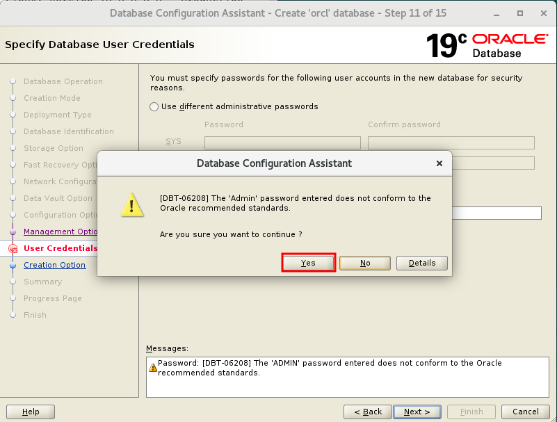Click the Management Options step bullet

tap(13, 232)
